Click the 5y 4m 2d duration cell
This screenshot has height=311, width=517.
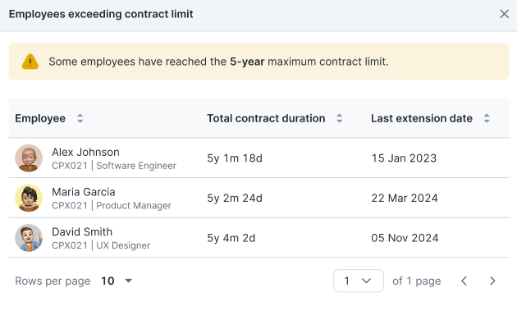coord(231,238)
